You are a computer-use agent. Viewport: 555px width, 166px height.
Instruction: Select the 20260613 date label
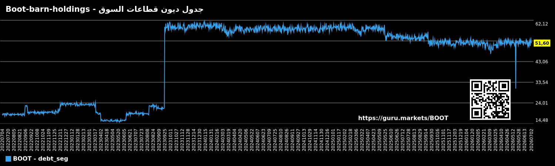tap(525, 139)
